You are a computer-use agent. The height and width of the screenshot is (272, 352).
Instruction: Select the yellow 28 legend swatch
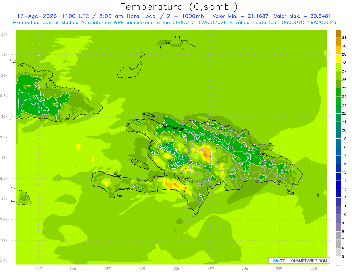(x=338, y=59)
